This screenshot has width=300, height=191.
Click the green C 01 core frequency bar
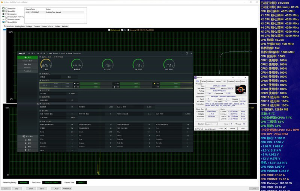coord(90,83)
